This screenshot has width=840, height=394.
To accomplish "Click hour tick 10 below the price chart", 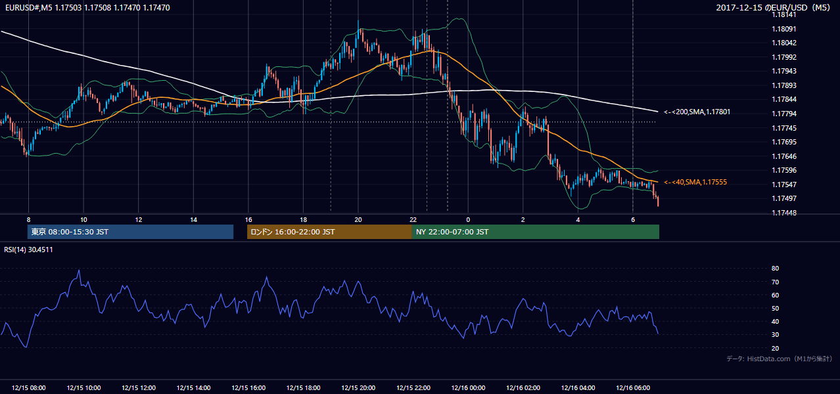I will (83, 219).
